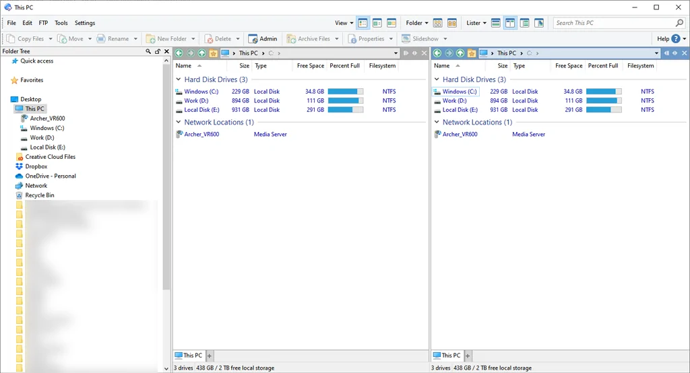Image resolution: width=690 pixels, height=373 pixels.
Task: Toggle dual vertical Lister layout button
Action: [510, 23]
